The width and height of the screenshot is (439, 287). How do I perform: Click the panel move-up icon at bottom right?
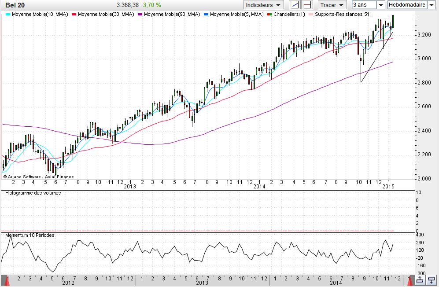click(x=420, y=280)
